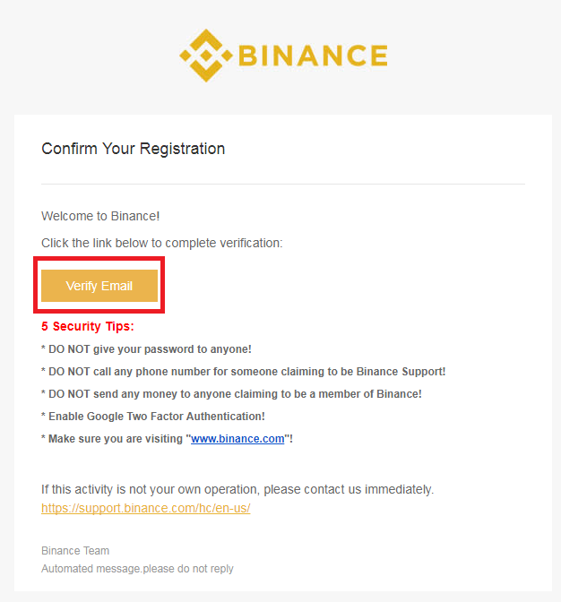The height and width of the screenshot is (602, 561).
Task: Select the send money security tip line
Action: pos(231,394)
